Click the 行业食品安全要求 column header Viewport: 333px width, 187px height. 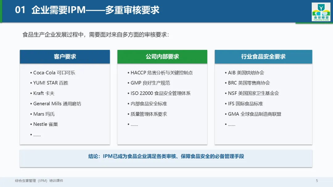coord(263,57)
